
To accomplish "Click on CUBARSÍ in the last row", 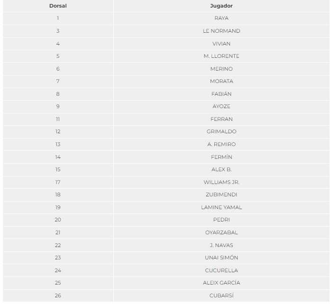I will (221, 295).
